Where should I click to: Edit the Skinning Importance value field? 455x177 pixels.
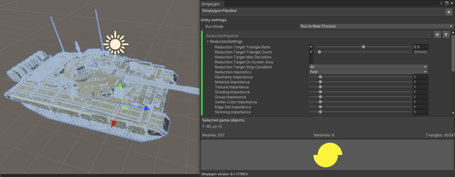click(421, 112)
